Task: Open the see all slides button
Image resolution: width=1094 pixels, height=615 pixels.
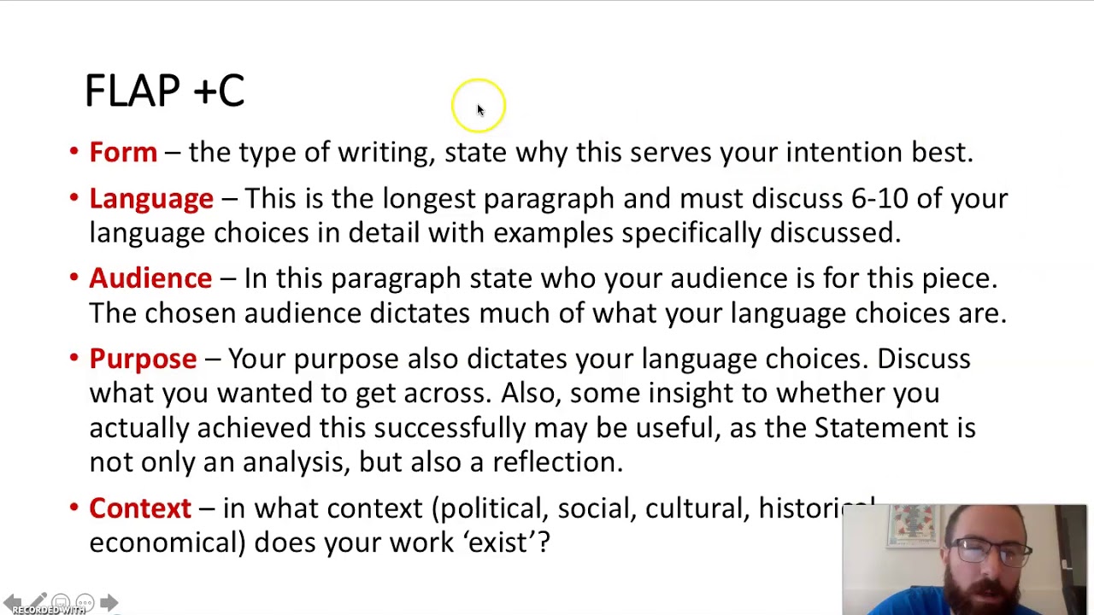Action: tap(60, 602)
